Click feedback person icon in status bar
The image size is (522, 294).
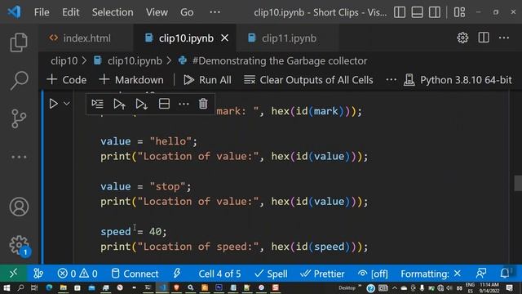[x=481, y=274]
